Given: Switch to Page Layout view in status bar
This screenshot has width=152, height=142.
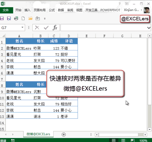Looking at the screenshot, I should 123,140.
